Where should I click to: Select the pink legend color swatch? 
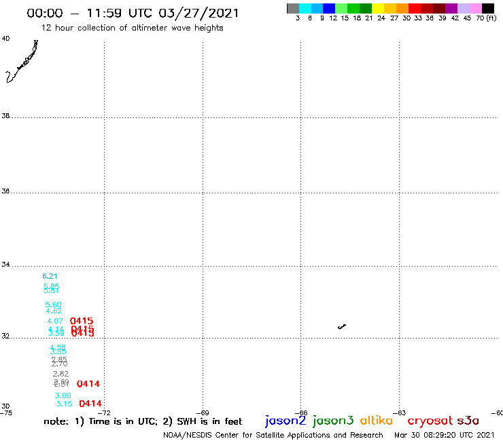(x=475, y=8)
